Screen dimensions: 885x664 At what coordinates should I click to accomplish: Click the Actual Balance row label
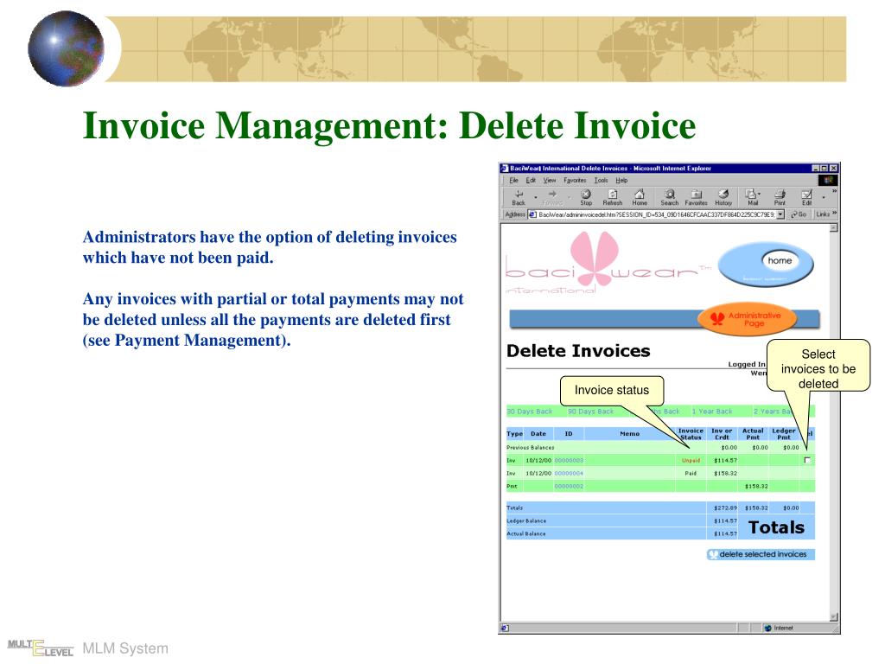point(526,534)
